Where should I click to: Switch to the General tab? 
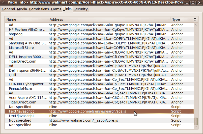coord(8,9)
